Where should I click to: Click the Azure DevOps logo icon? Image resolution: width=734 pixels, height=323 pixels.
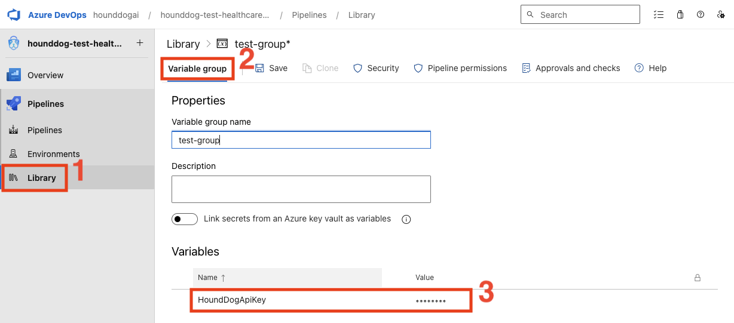pos(14,15)
